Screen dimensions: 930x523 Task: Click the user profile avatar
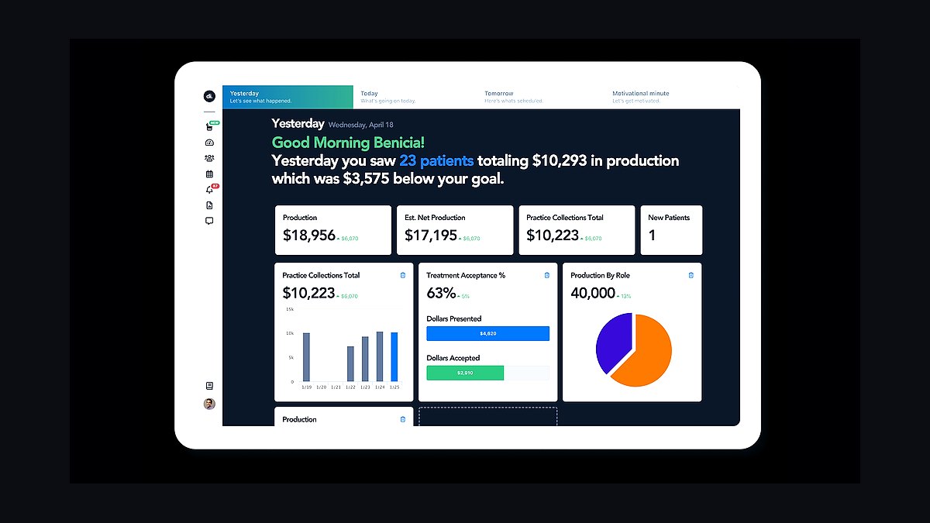point(209,404)
